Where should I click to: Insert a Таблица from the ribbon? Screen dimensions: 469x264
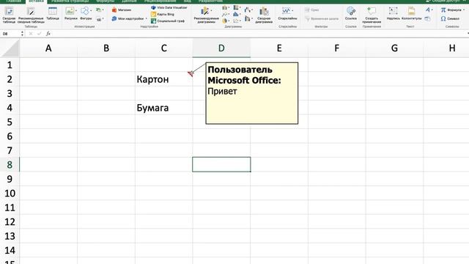[53, 14]
